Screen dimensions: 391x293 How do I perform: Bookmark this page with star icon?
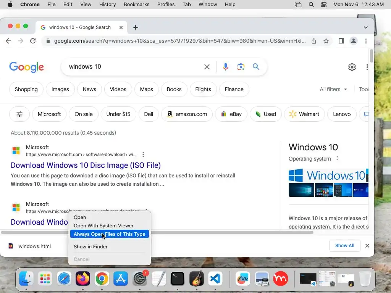[x=326, y=41]
